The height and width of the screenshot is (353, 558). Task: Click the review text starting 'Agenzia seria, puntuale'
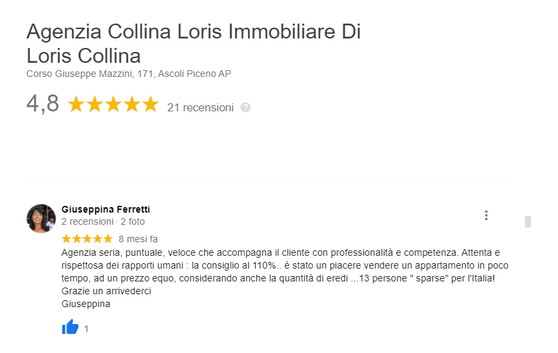pos(285,265)
